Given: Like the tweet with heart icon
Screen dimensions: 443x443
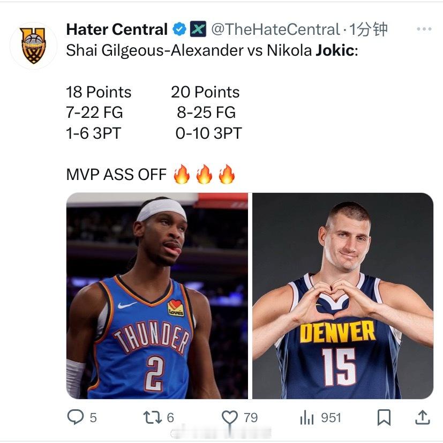Looking at the screenshot, I should pos(230,417).
